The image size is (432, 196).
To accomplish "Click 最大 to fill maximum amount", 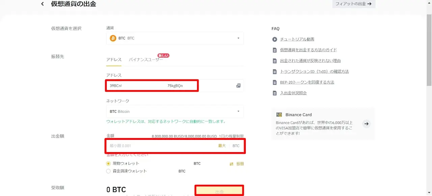I will pos(222,146).
